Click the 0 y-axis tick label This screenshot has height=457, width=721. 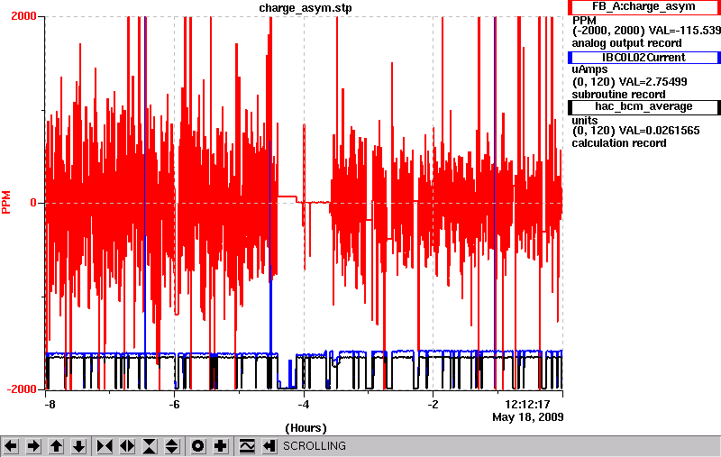tap(33, 203)
